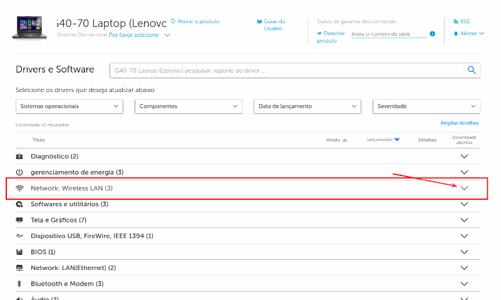The height and width of the screenshot is (300, 501).
Task: Click the Guias do Usuário book icon
Action: [x=259, y=21]
